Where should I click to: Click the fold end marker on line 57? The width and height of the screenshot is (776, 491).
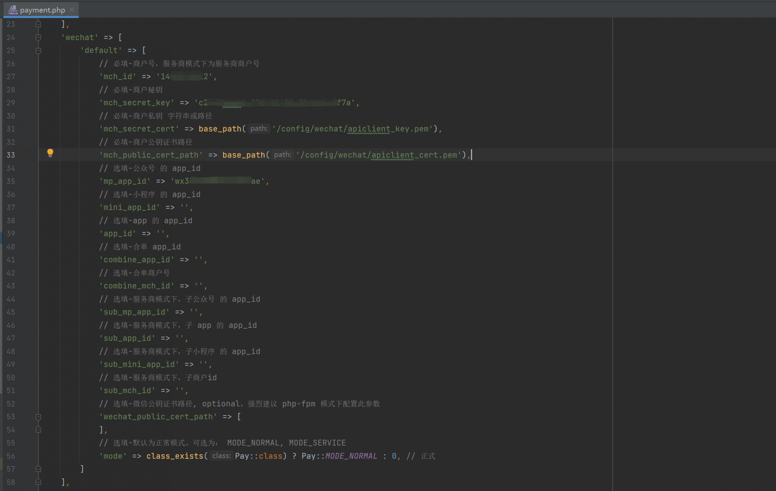pyautogui.click(x=38, y=469)
